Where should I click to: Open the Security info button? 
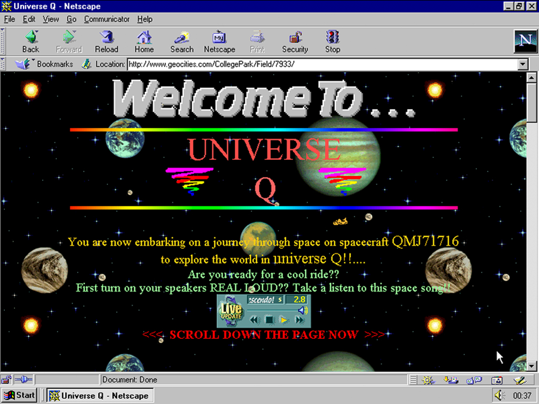(x=295, y=42)
